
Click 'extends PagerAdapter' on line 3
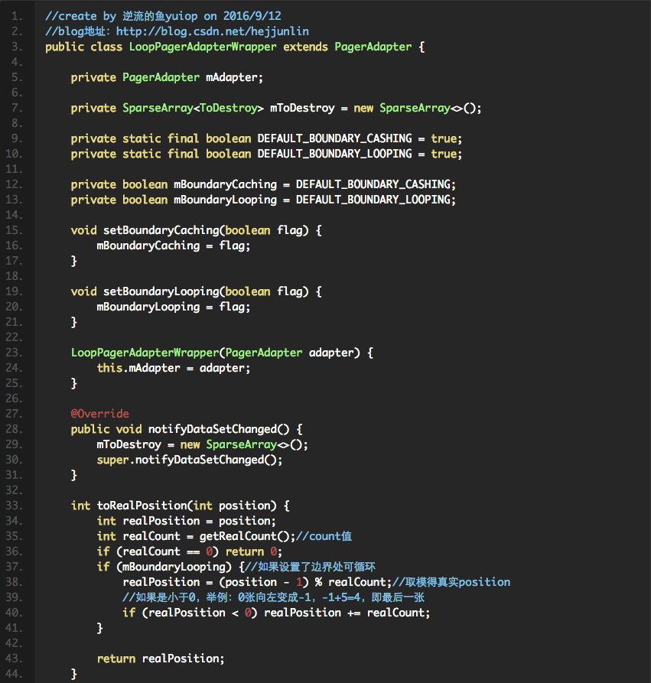(x=347, y=47)
